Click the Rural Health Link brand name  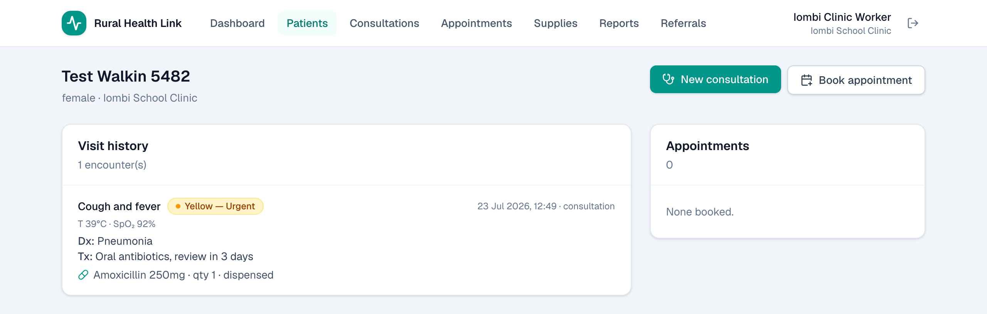[138, 23]
